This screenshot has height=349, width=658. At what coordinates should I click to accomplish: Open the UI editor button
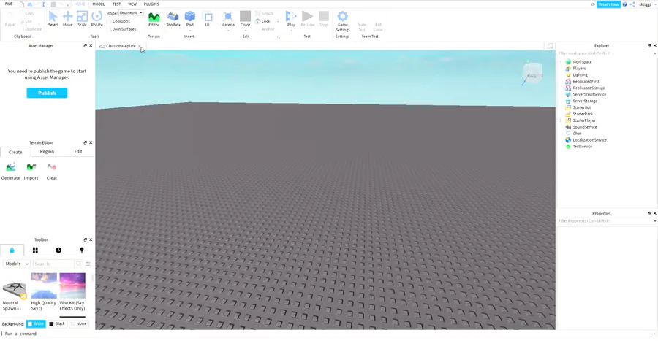click(x=208, y=19)
